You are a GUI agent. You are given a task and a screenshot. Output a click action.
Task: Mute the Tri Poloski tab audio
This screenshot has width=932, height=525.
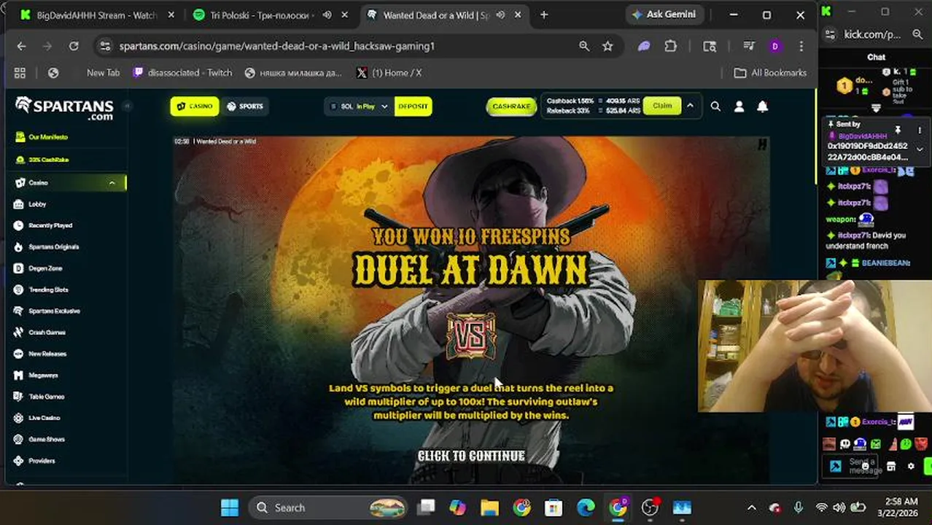click(x=327, y=15)
